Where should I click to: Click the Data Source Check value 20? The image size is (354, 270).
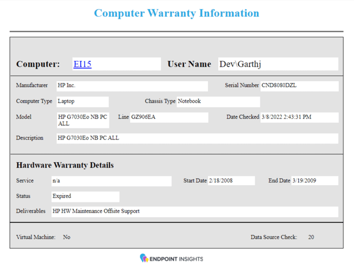(x=311, y=237)
